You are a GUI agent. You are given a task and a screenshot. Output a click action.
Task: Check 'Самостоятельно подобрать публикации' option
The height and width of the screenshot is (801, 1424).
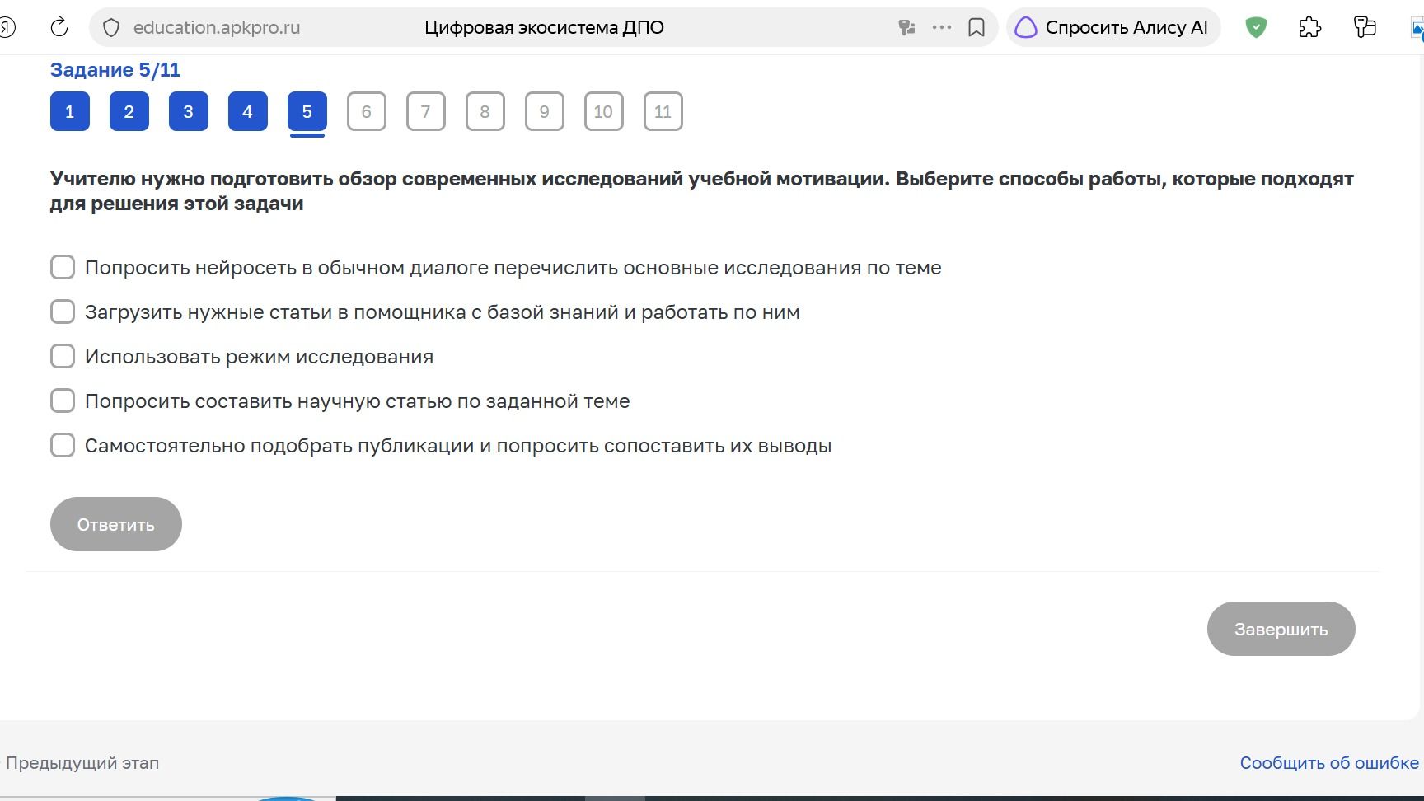click(x=63, y=445)
